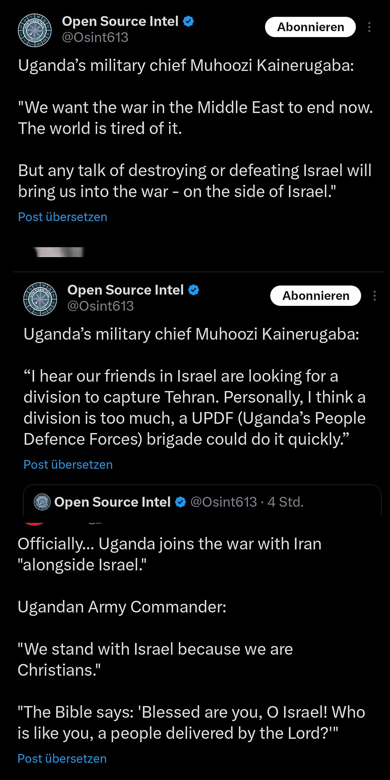Translate the Uganda joins the war post

point(62,758)
